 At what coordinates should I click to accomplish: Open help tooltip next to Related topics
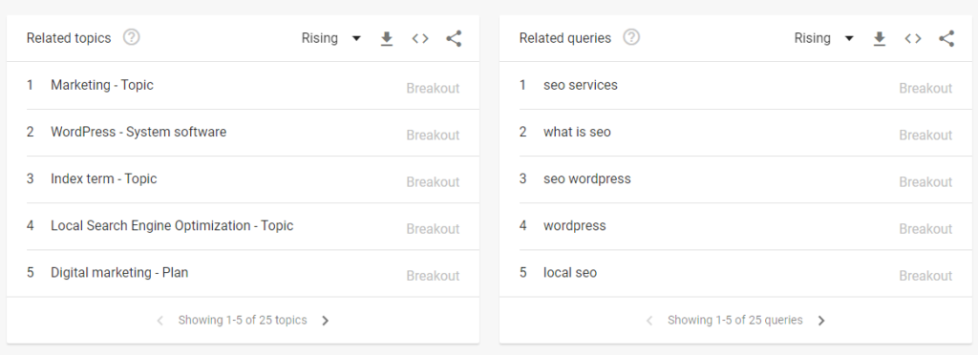point(131,37)
